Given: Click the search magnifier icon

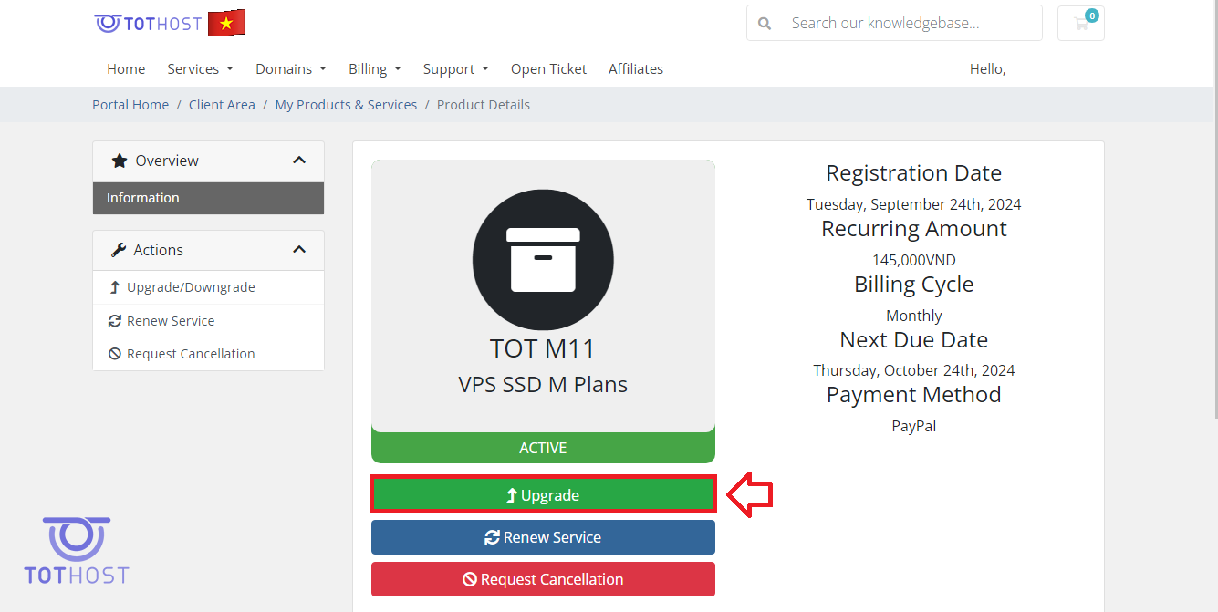Looking at the screenshot, I should pyautogui.click(x=765, y=24).
